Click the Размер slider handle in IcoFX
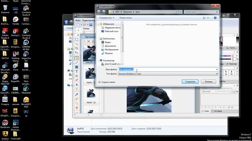Screen dimensions: 252x141 coord(84,32)
